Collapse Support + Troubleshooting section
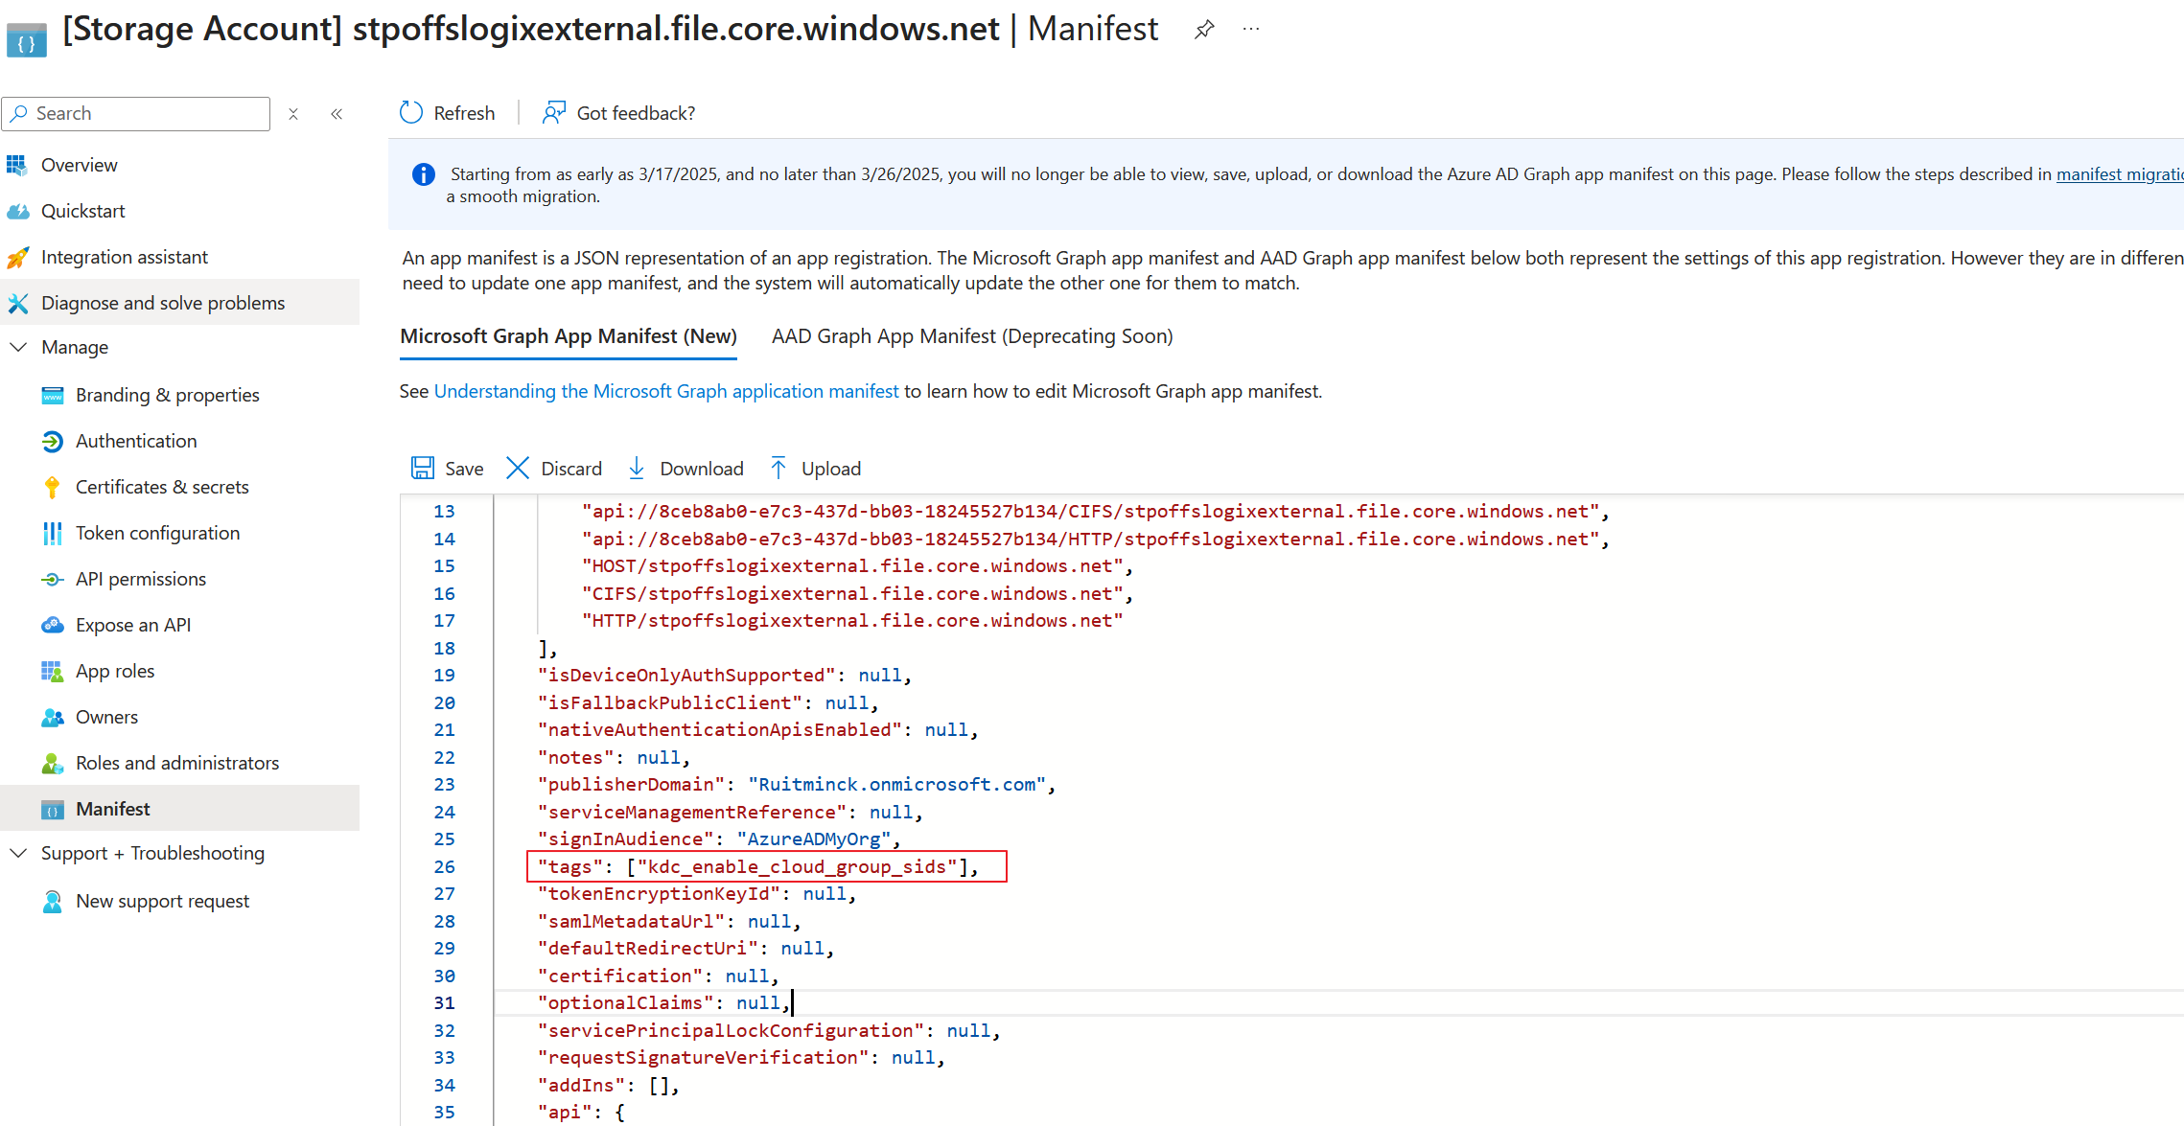Viewport: 2184px width, 1126px height. [x=18, y=853]
